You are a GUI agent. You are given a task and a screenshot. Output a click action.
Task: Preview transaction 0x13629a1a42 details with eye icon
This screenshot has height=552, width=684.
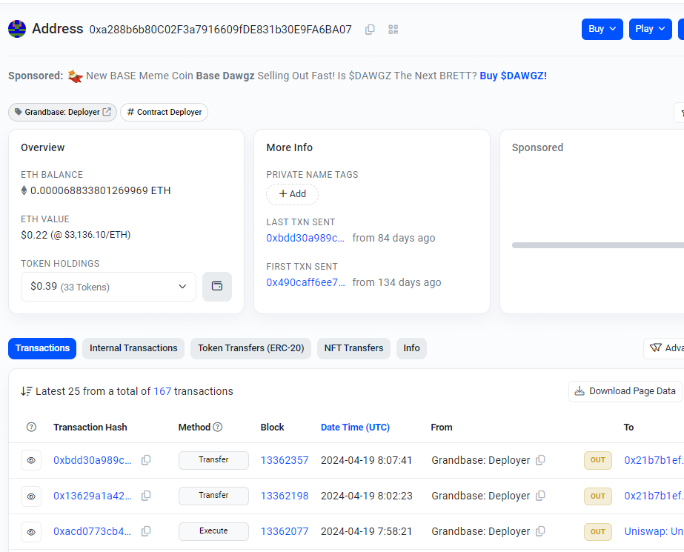31,496
